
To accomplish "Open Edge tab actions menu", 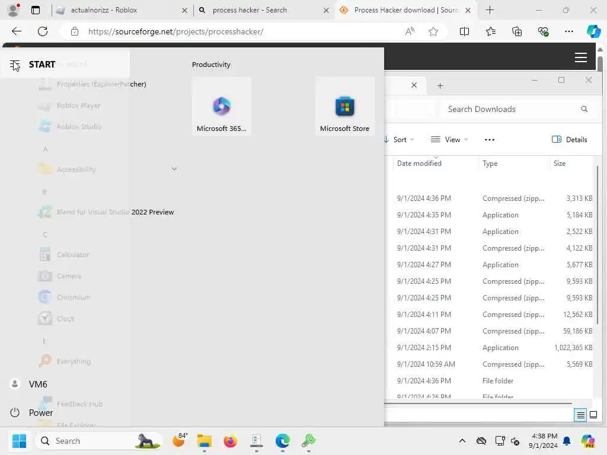I will [x=35, y=10].
